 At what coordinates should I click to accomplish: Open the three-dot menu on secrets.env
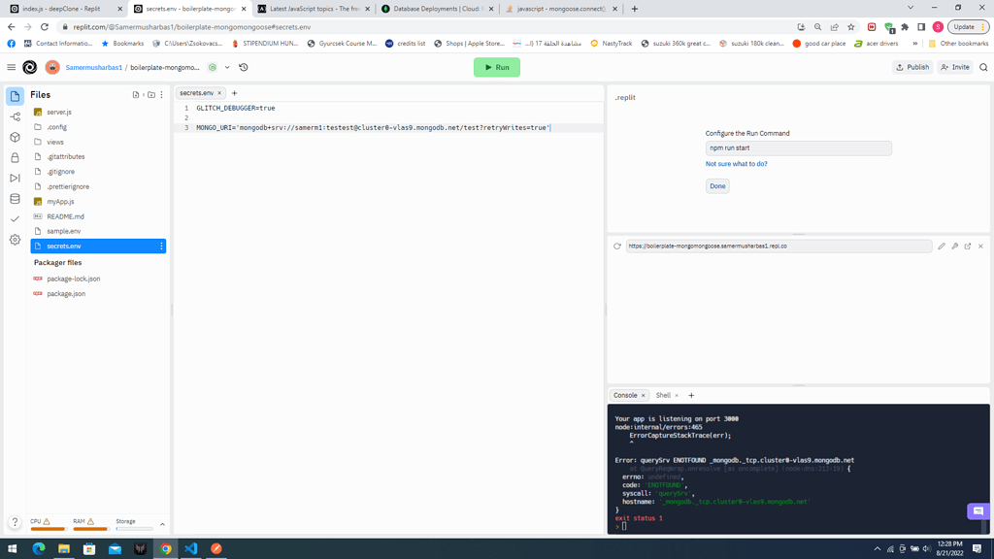point(162,246)
